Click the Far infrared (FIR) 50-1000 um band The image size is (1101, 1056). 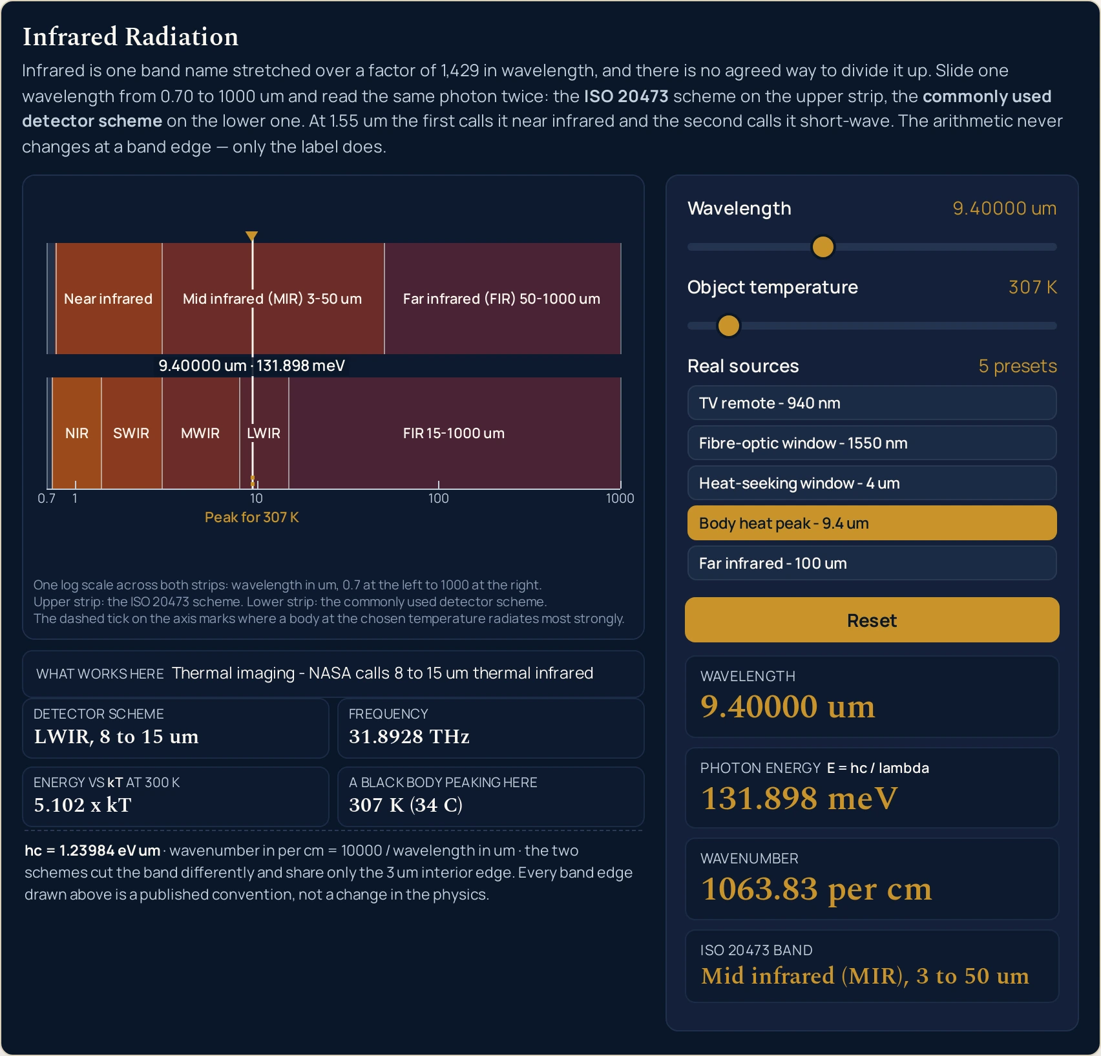[x=503, y=299]
